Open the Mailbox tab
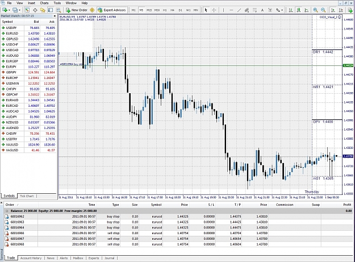Image resolution: width=355 pixels, height=262 pixels. [x=78, y=258]
